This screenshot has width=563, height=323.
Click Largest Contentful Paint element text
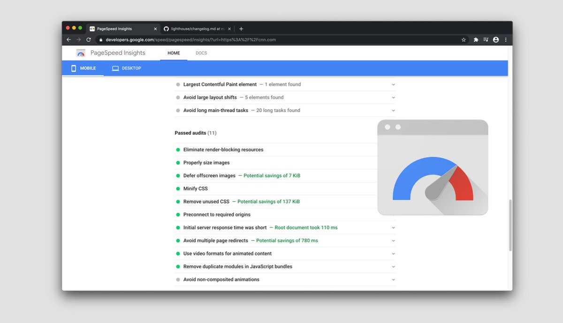tap(220, 84)
